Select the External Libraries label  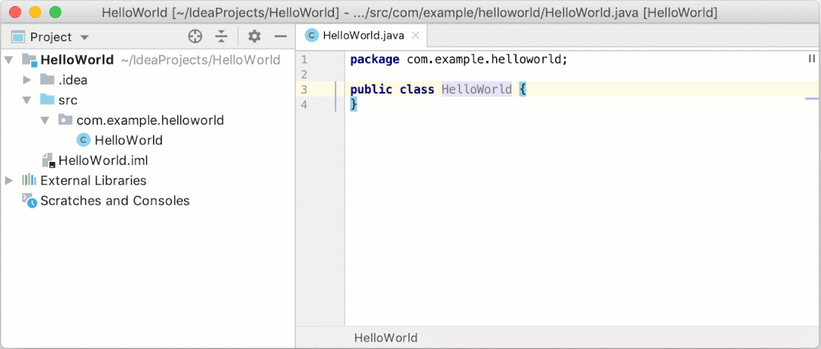pos(94,180)
